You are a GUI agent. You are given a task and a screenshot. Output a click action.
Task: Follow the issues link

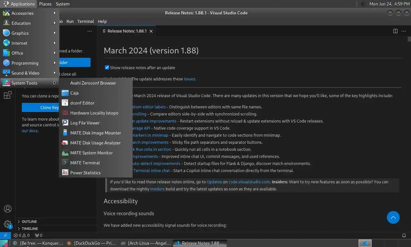[189, 79]
